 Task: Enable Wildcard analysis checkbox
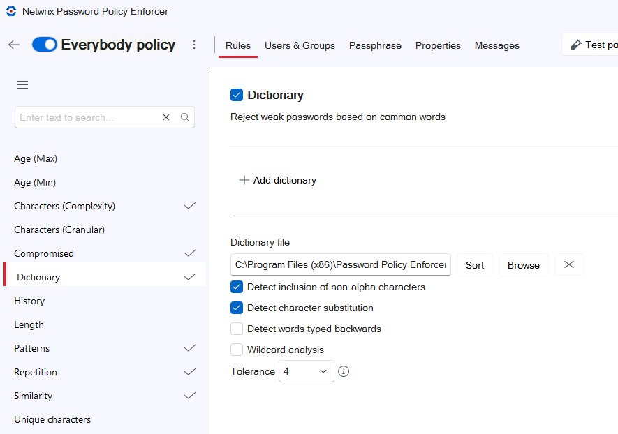237,350
